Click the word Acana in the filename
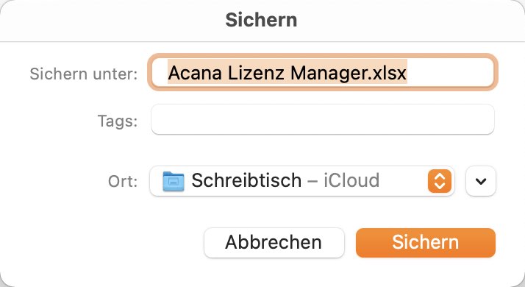The image size is (525, 287). tap(195, 73)
